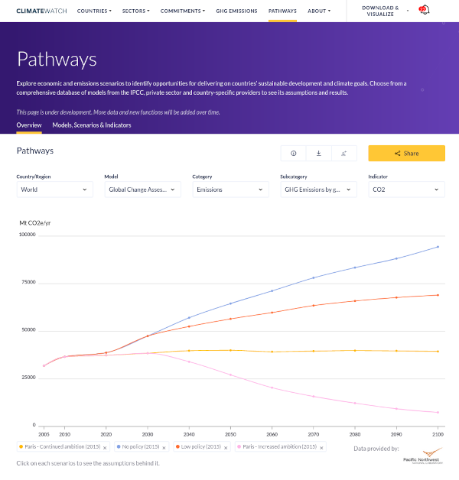Open the chart info icon button

click(293, 154)
